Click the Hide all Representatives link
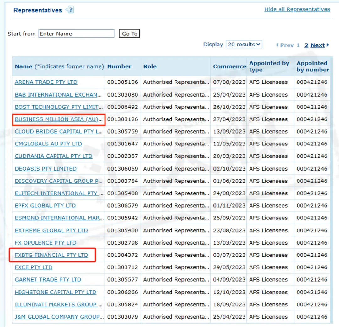Viewport: 339px width, 327px height. coord(297,9)
